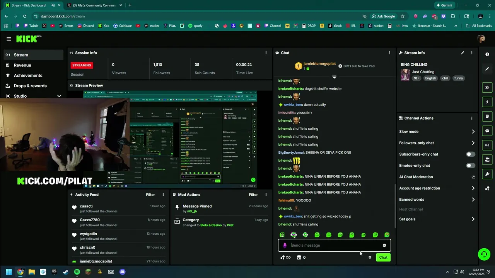Image resolution: width=495 pixels, height=278 pixels.
Task: Select the first green emote in the row
Action: pyautogui.click(x=282, y=235)
